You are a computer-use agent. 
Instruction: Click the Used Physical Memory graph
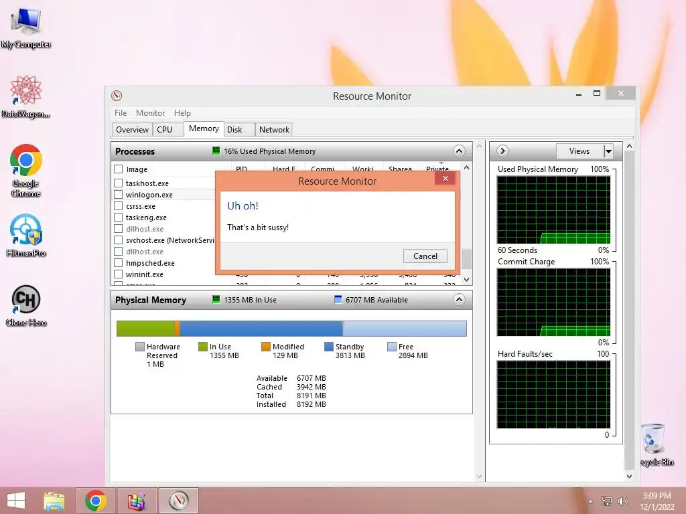click(553, 209)
